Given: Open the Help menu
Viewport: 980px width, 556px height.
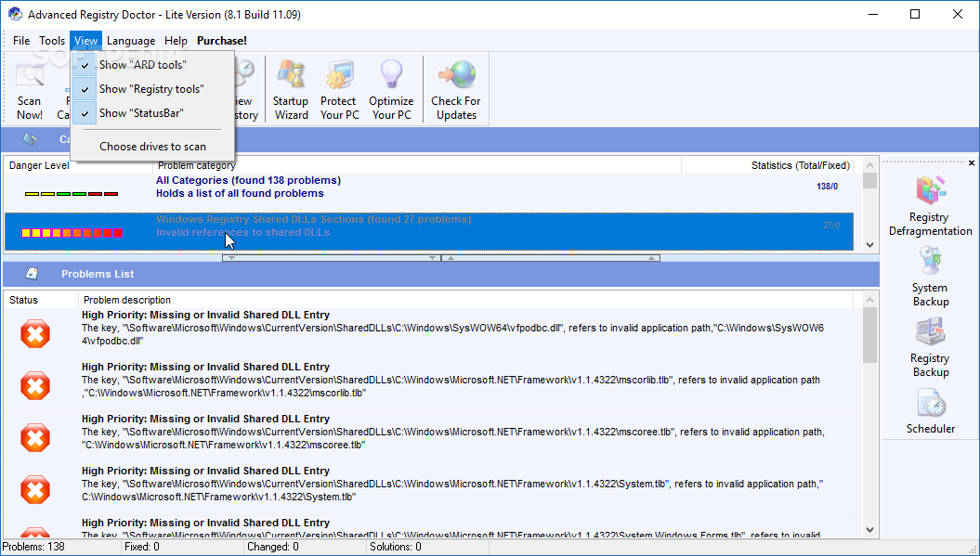Looking at the screenshot, I should (176, 41).
